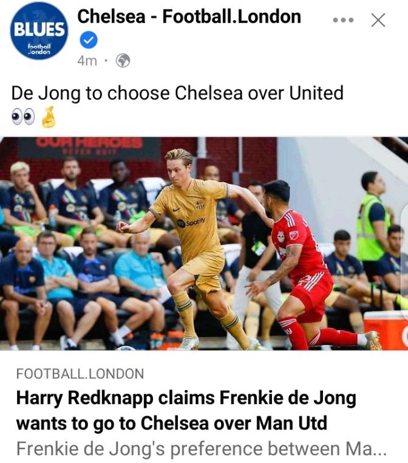Click the OUR HEROES banner in the photo

click(x=89, y=146)
